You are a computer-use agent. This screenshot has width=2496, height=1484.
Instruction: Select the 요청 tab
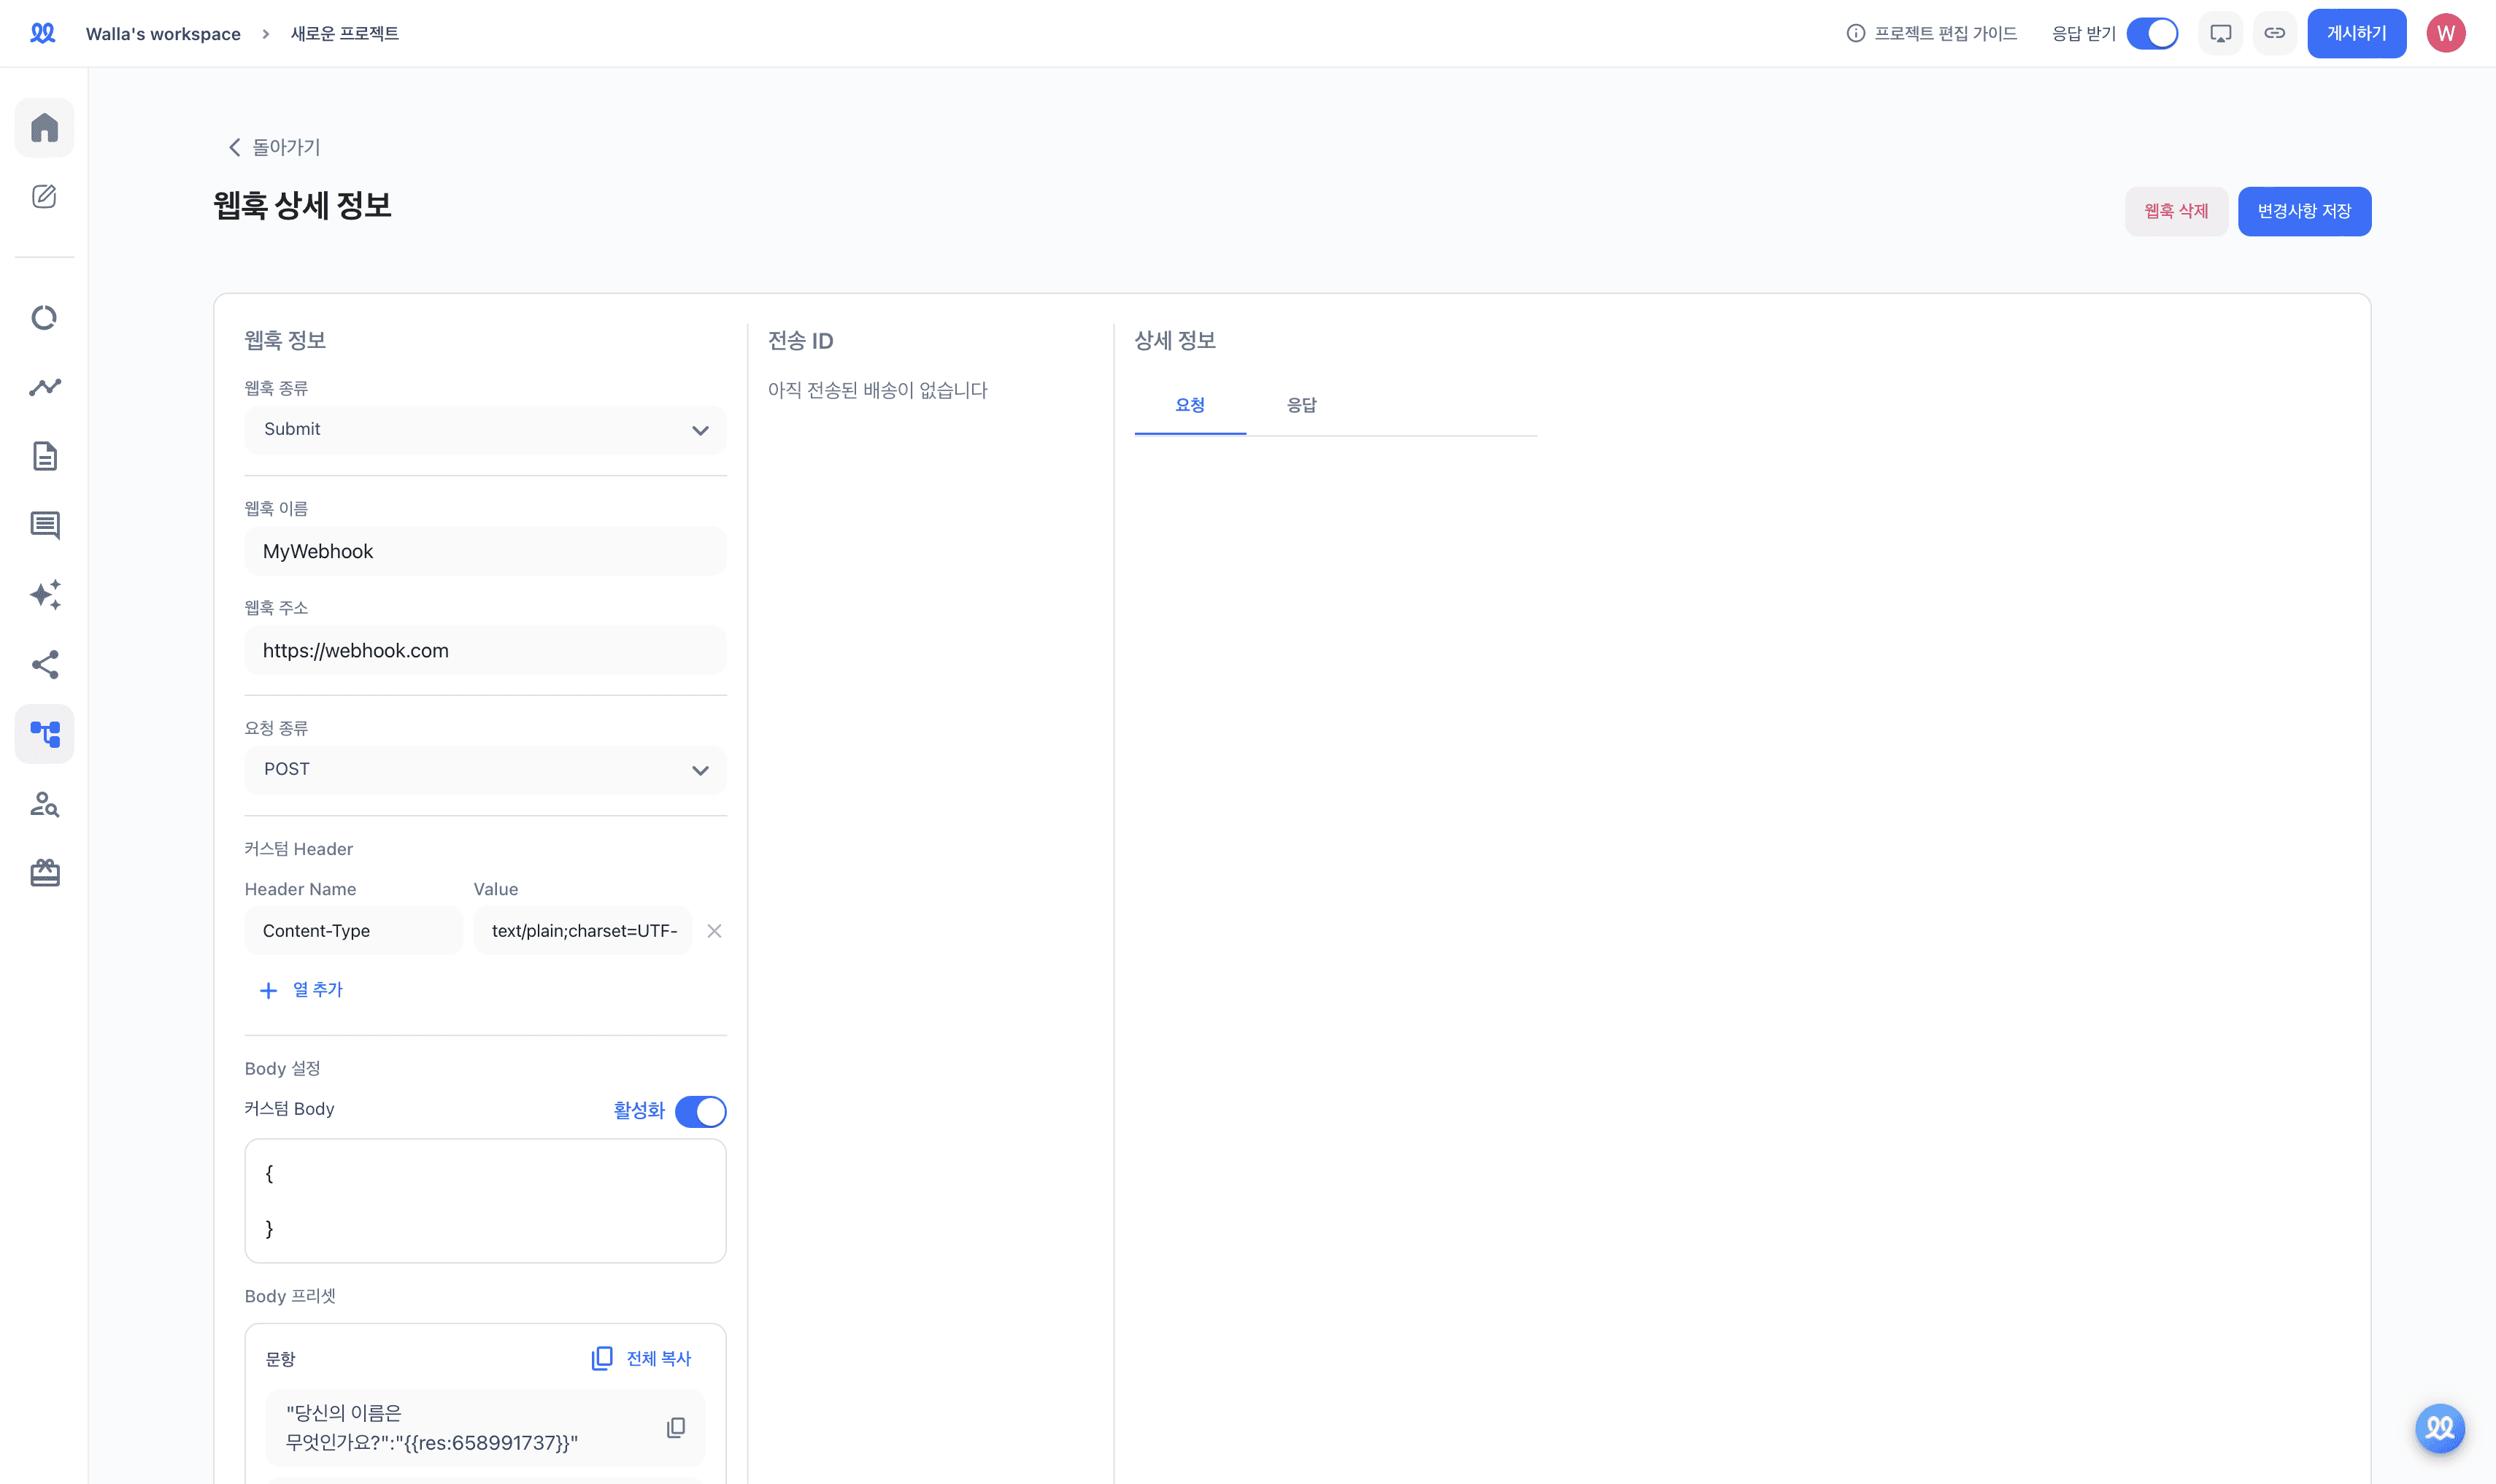click(1189, 405)
